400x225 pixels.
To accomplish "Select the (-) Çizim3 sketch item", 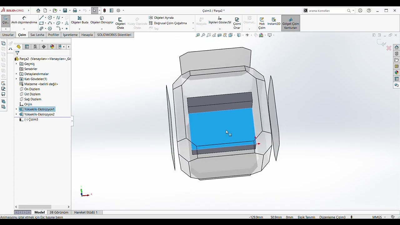I will (29, 119).
